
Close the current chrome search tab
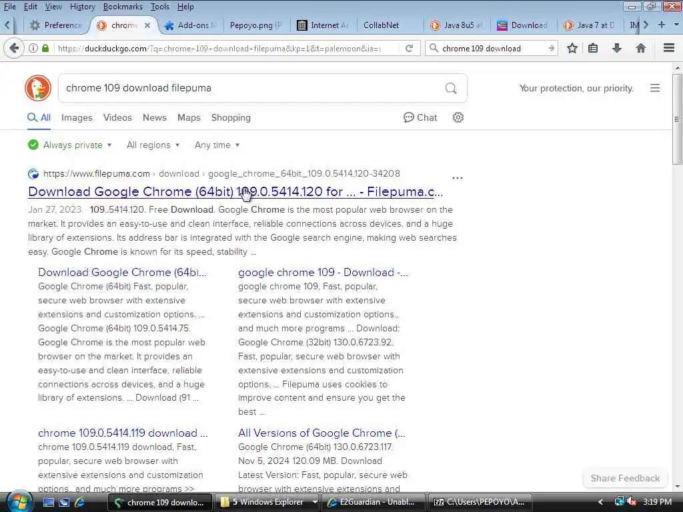click(147, 25)
